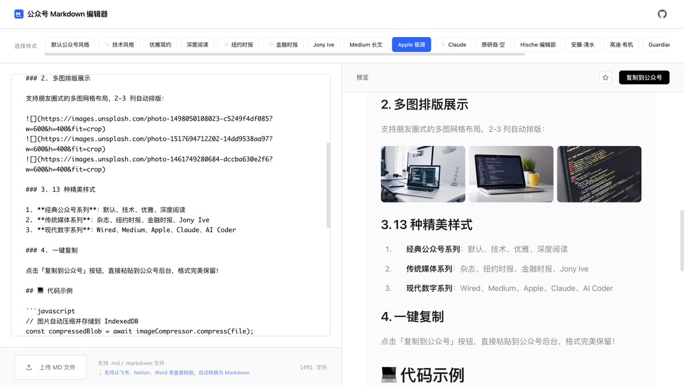This screenshot has height=387, width=684.
Task: Click the preview pane vertical scrollbar
Action: click(x=682, y=240)
